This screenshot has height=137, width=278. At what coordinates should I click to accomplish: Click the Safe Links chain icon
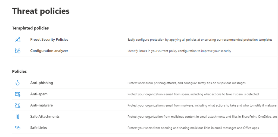pyautogui.click(x=18, y=128)
